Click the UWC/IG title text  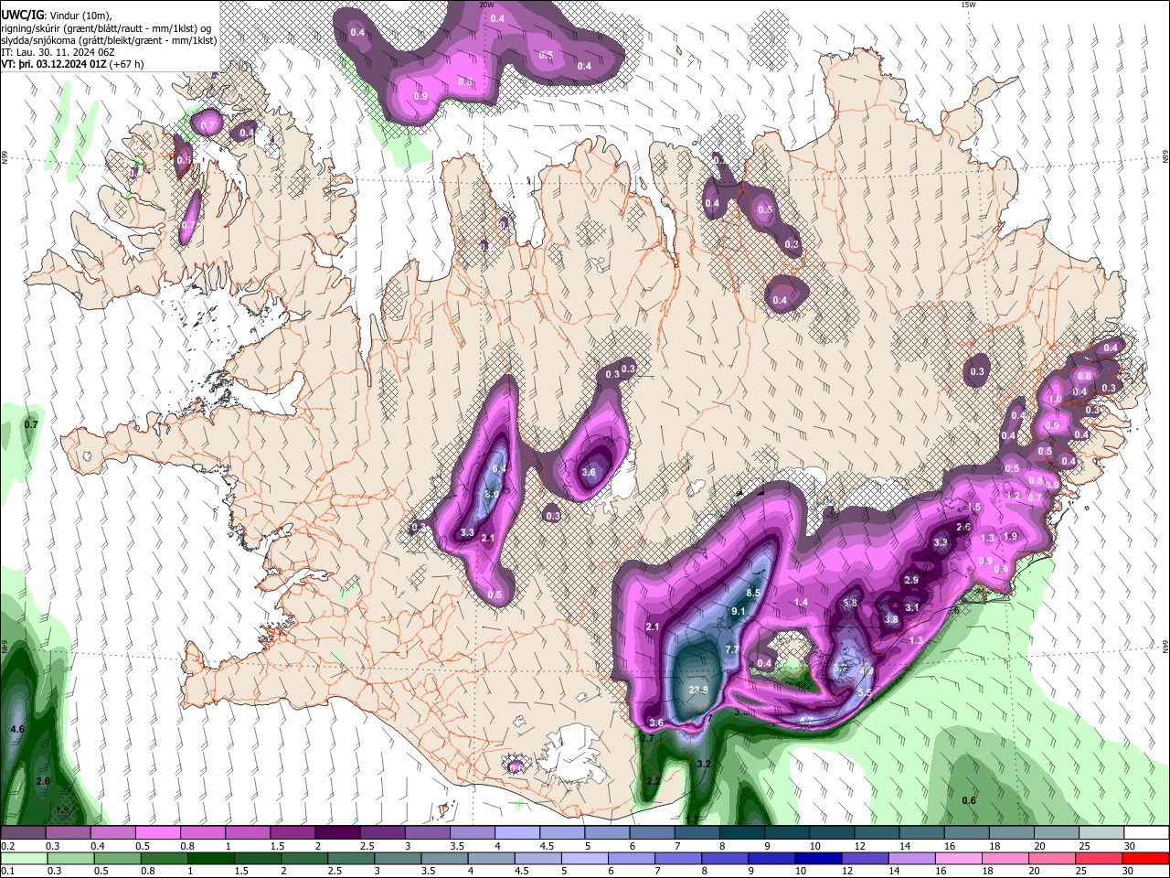[x=21, y=15]
